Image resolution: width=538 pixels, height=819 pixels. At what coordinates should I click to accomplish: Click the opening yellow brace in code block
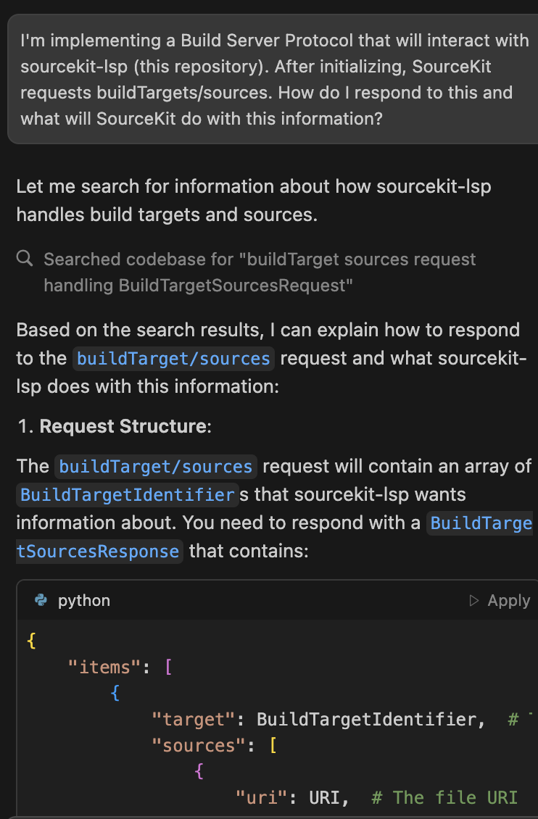point(31,641)
